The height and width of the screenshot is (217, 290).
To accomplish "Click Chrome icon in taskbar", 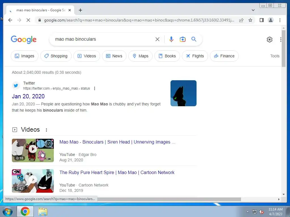I will [x=25, y=211].
